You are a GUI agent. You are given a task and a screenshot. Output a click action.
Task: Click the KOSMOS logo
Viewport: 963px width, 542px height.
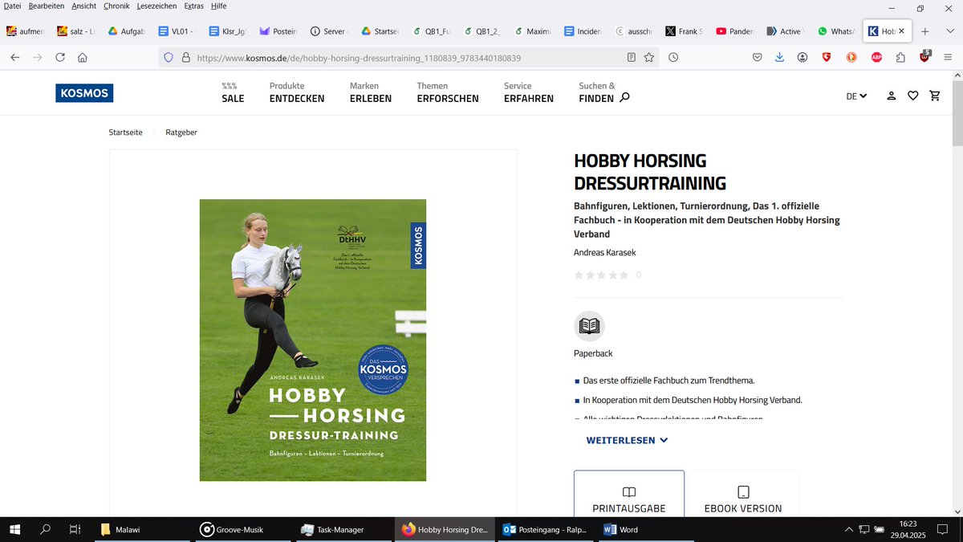pos(84,93)
